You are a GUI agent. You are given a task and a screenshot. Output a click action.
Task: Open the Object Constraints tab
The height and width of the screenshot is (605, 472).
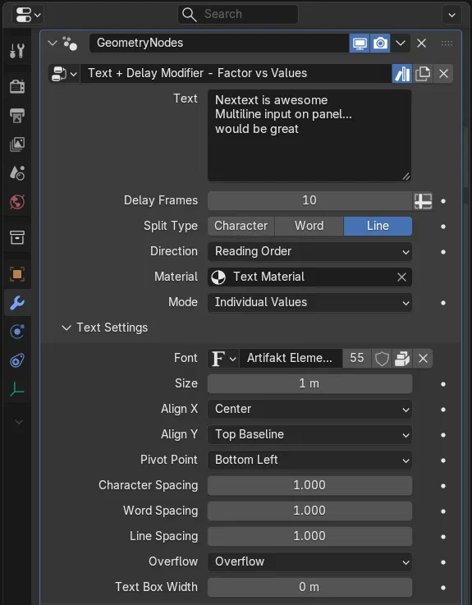[17, 360]
